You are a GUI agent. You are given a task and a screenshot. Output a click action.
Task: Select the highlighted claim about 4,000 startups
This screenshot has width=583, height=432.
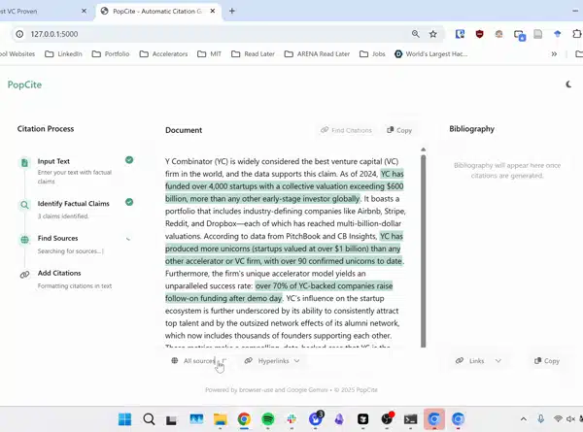[x=285, y=186]
